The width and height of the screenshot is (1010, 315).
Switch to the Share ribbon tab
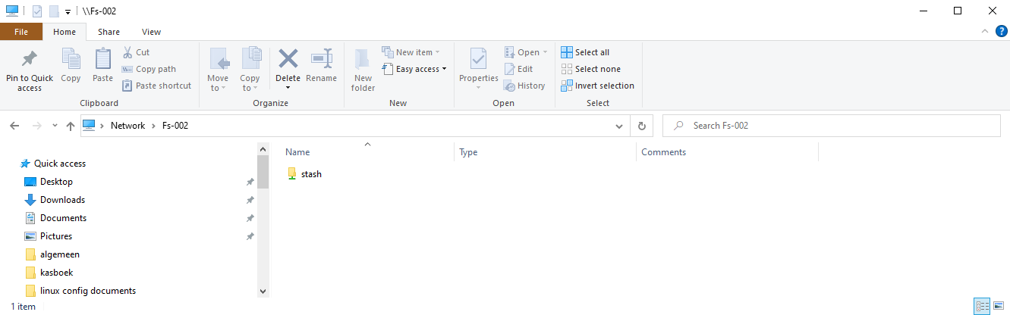click(109, 32)
